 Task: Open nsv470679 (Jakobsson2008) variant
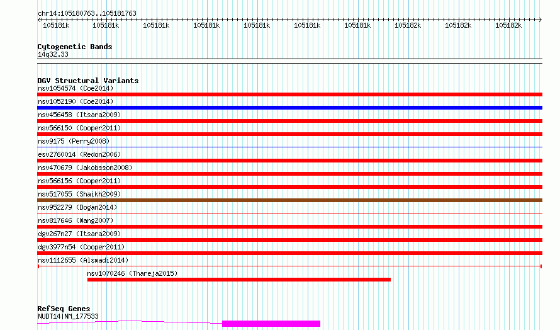[85, 168]
